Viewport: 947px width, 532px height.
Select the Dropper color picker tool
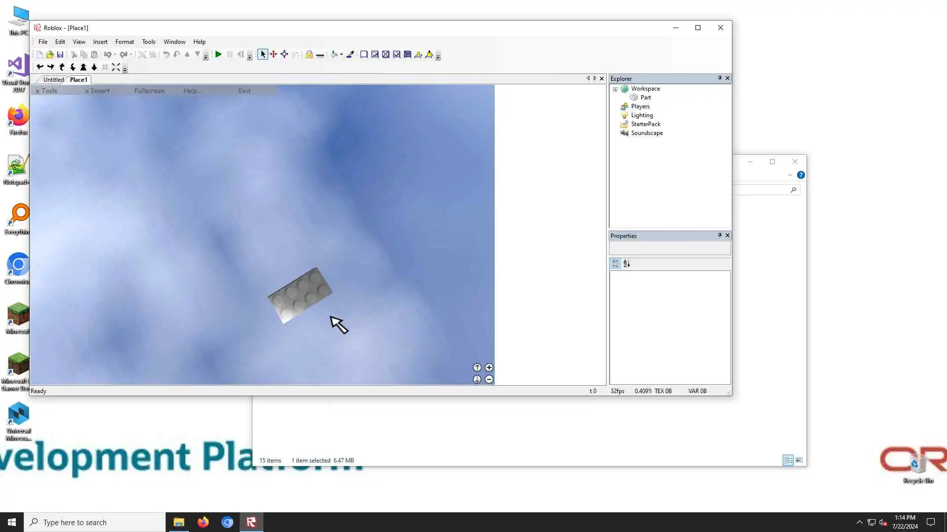coord(350,55)
